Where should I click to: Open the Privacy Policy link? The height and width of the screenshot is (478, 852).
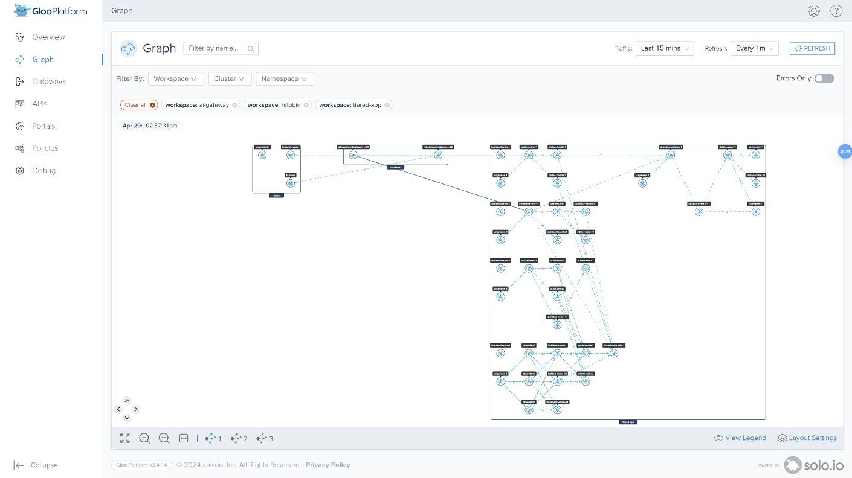coord(328,465)
